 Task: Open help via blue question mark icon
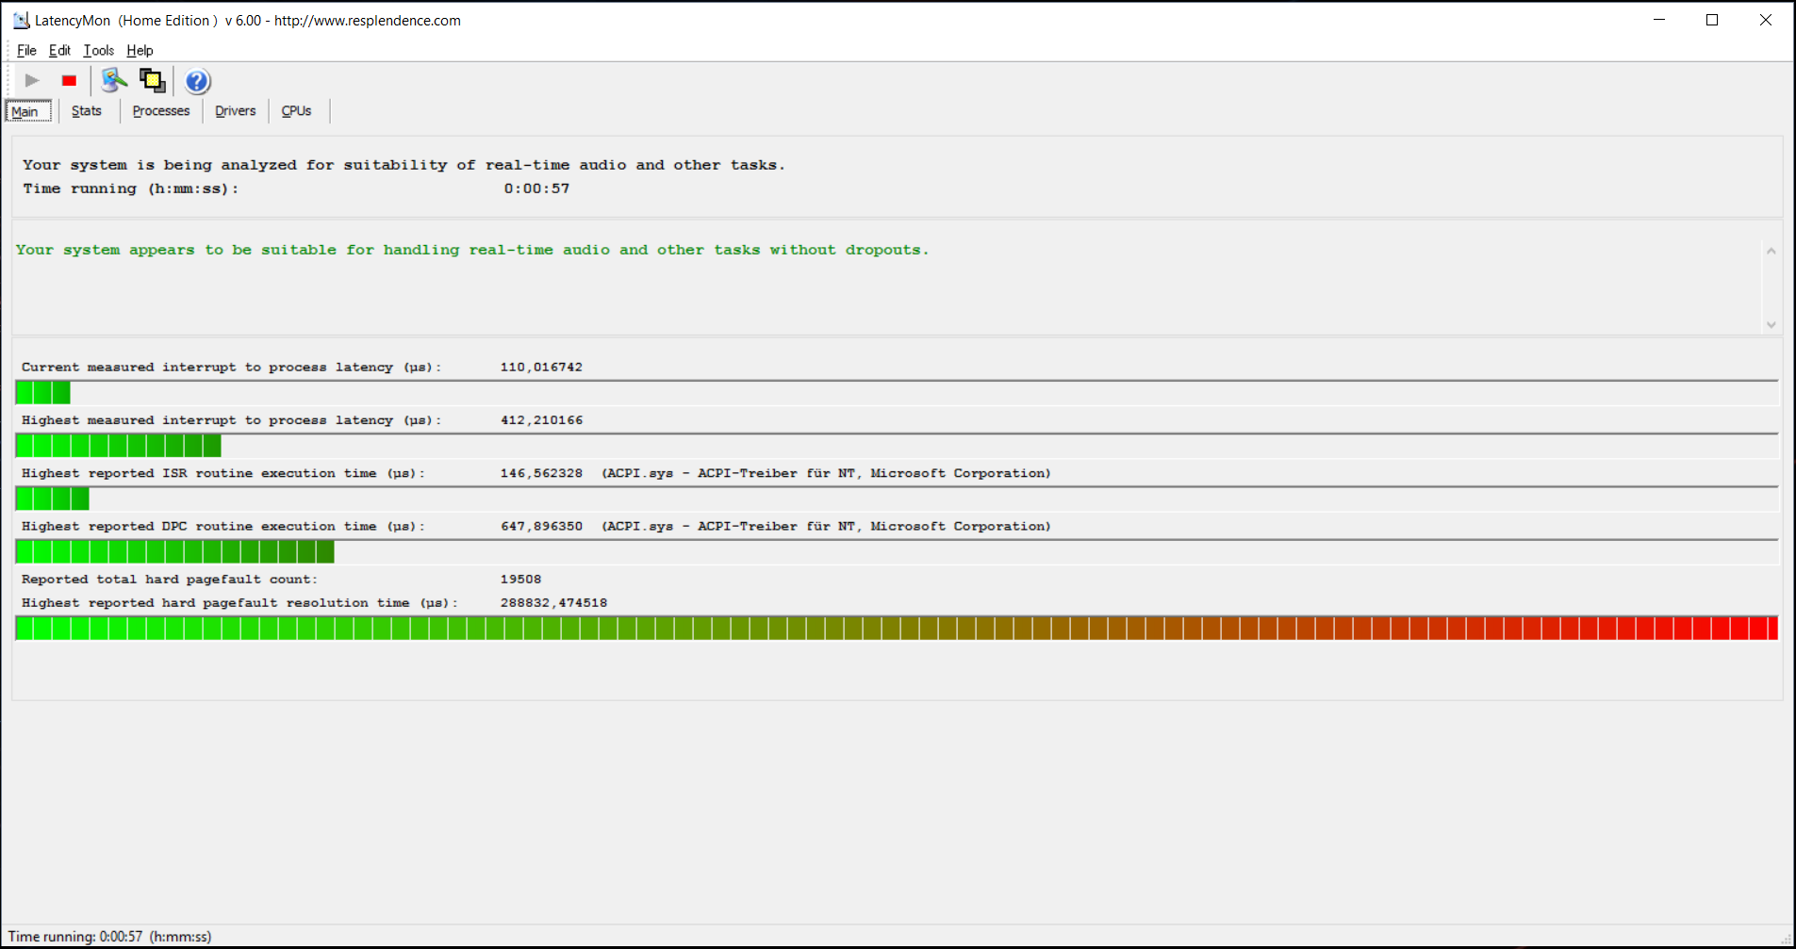coord(197,82)
